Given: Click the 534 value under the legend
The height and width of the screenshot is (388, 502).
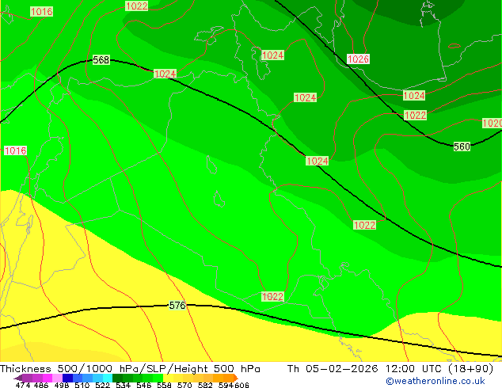Looking at the screenshot, I should (x=123, y=385).
